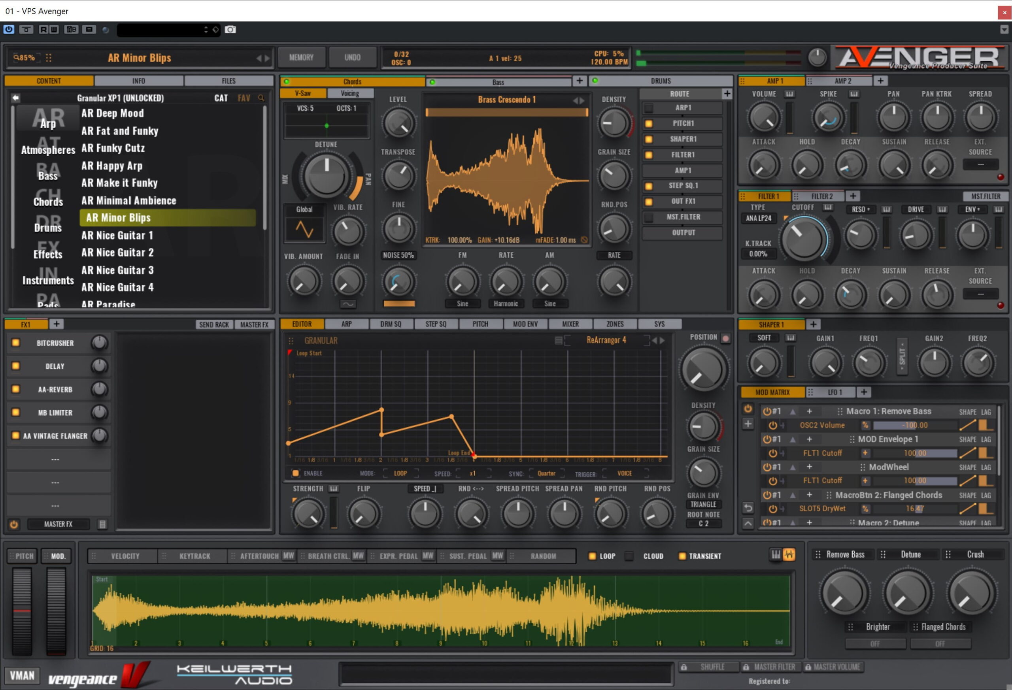Add a new AMP tab with plus
This screenshot has width=1012, height=690.
880,81
